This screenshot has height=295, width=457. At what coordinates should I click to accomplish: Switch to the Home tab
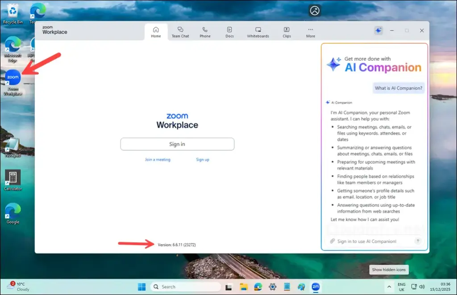(x=156, y=30)
